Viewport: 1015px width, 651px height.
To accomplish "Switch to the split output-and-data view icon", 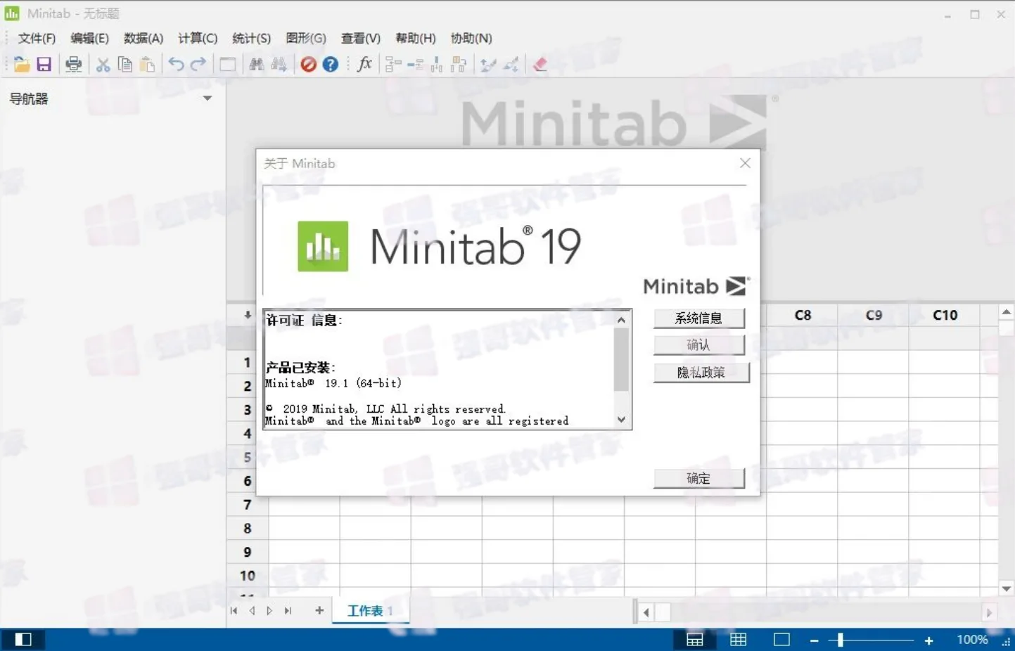I will tap(695, 639).
